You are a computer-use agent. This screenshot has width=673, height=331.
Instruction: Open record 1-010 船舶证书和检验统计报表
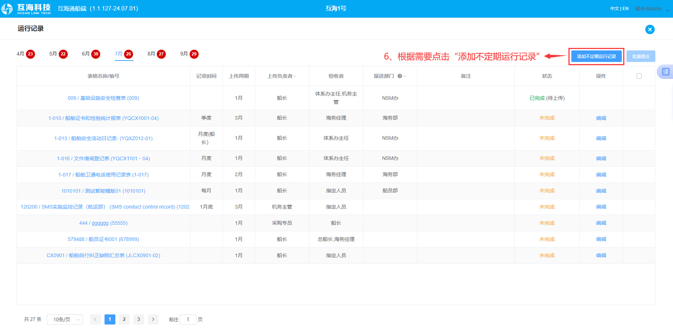click(x=103, y=118)
